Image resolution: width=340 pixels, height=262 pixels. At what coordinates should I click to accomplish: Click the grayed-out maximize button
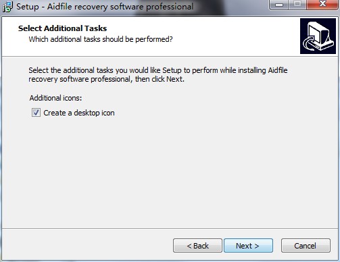click(x=297, y=4)
